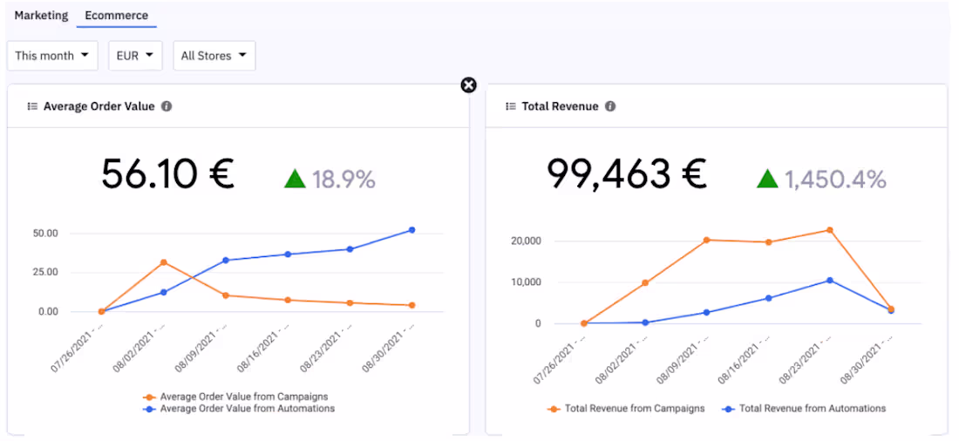Click the list icon beside Average Order Value

point(32,106)
